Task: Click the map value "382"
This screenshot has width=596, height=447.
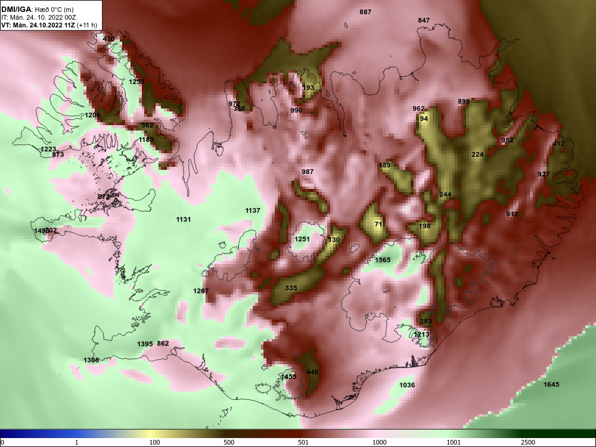Action: coord(147,125)
